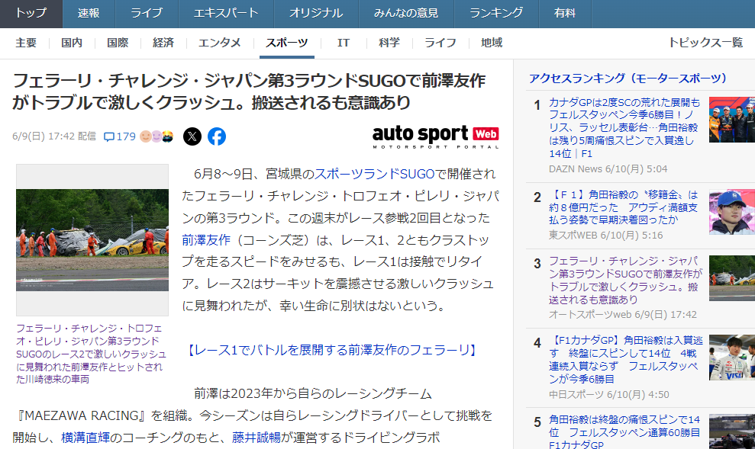This screenshot has height=449, width=755.
Task: Open the 有料 tab
Action: (565, 14)
